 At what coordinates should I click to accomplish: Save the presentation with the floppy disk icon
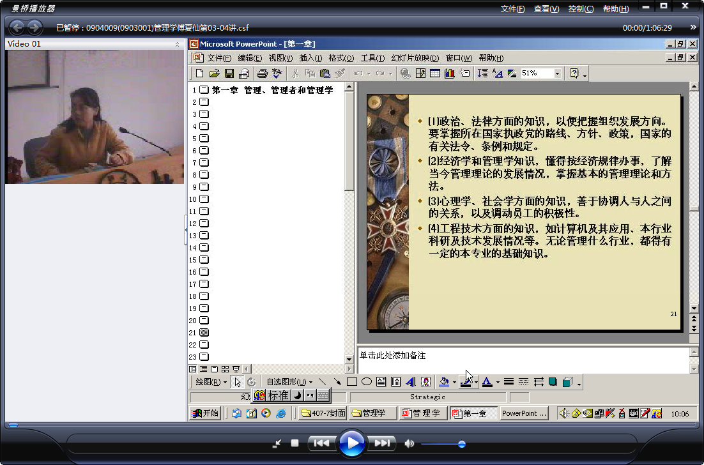(x=229, y=73)
